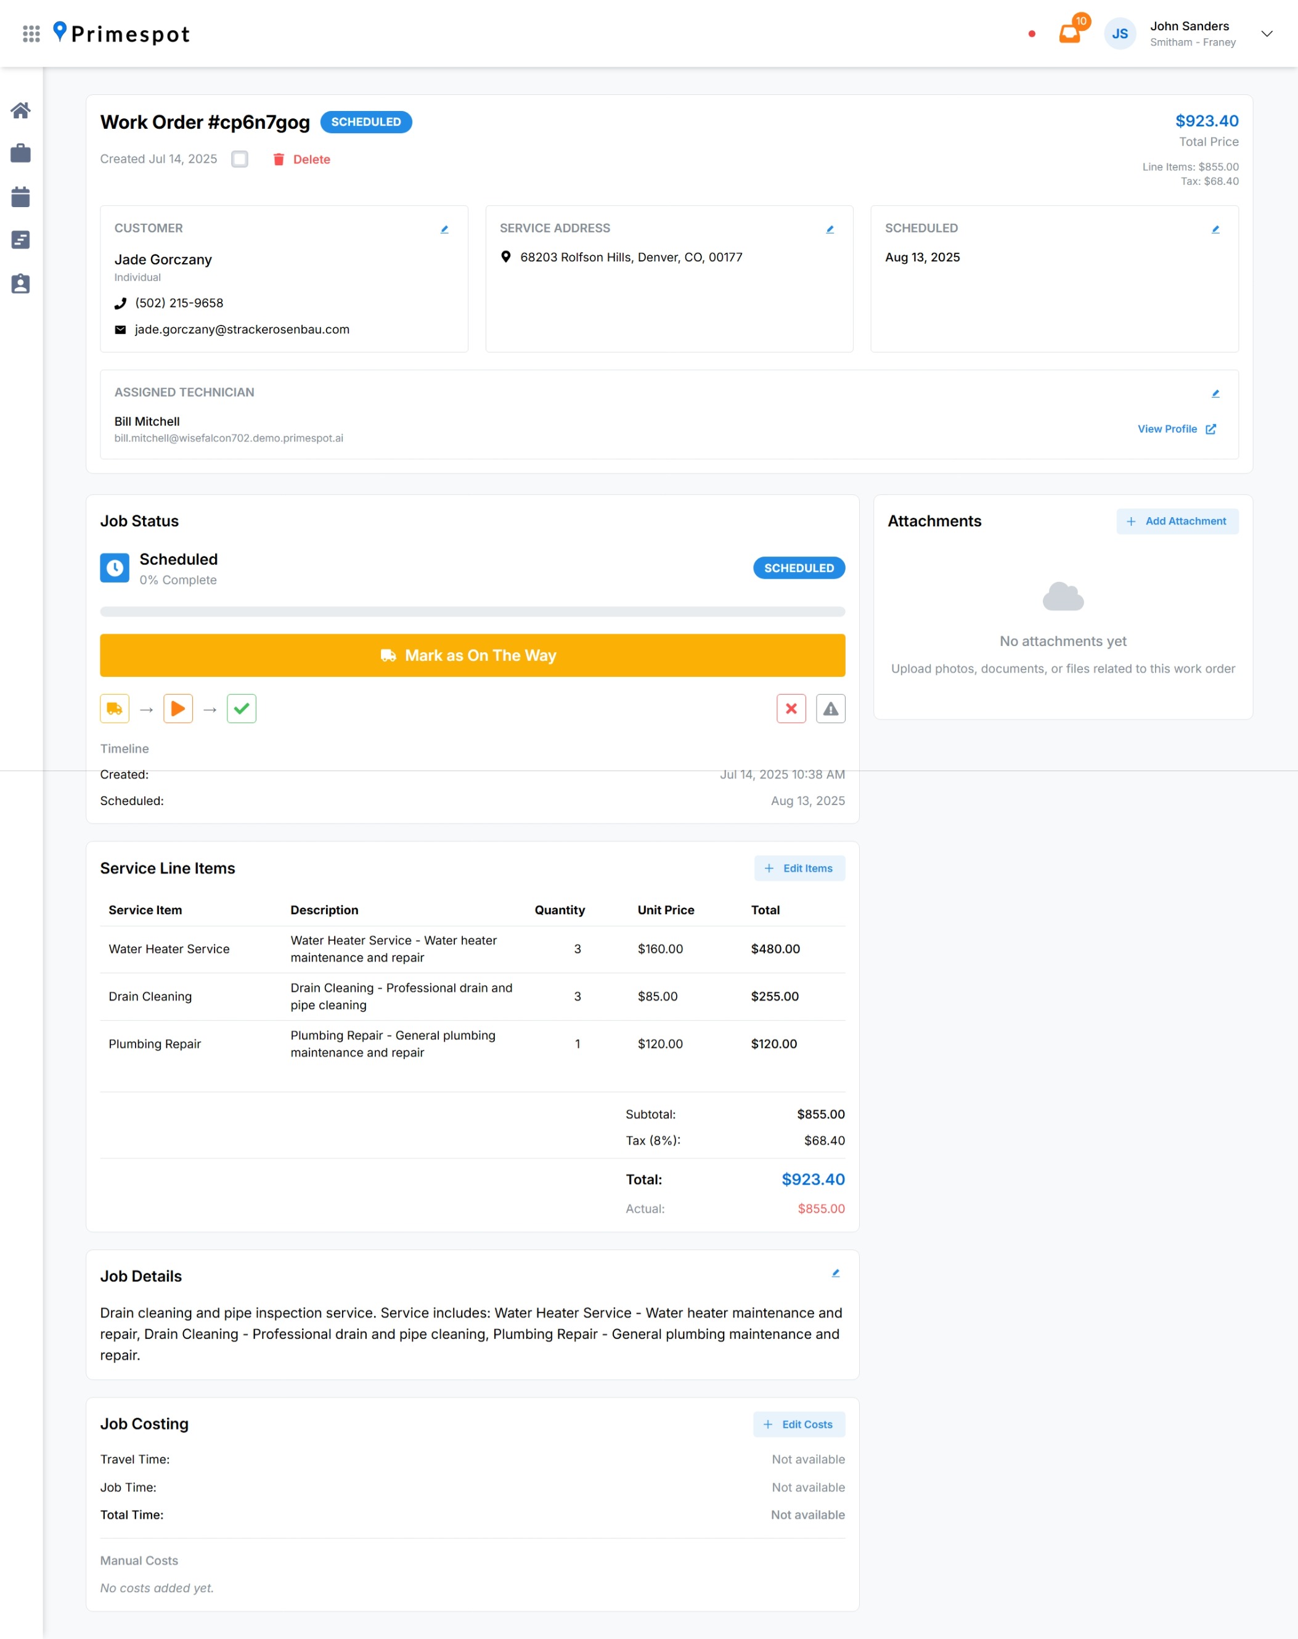1298x1639 pixels.
Task: Click the job progress bar
Action: [x=472, y=611]
